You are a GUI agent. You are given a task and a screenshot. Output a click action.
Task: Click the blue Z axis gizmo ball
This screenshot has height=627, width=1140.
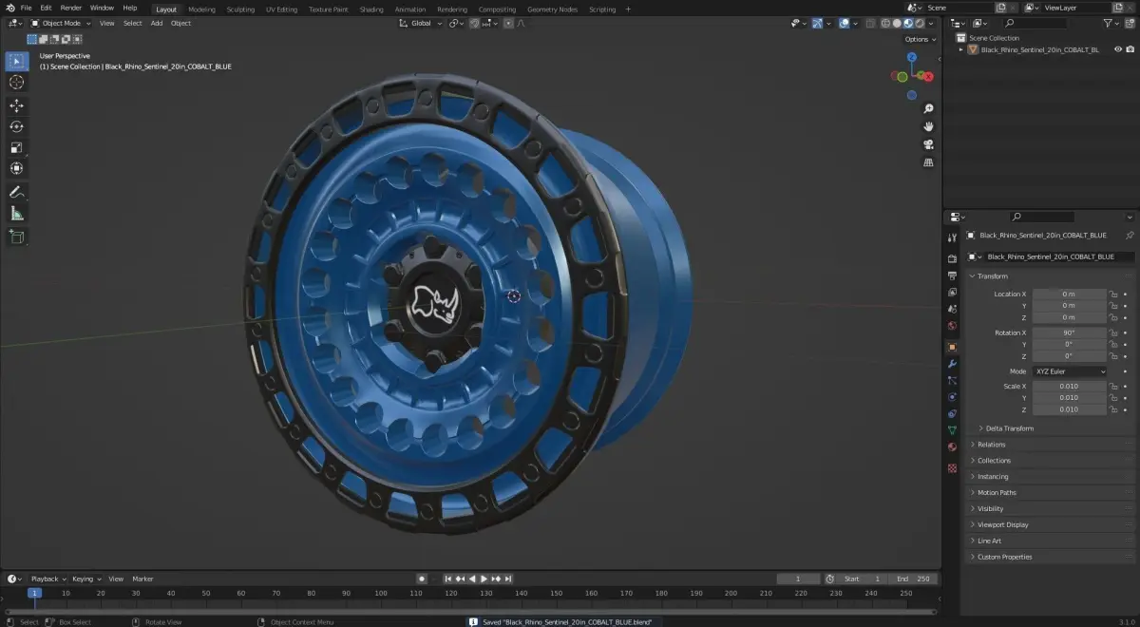[x=911, y=57]
